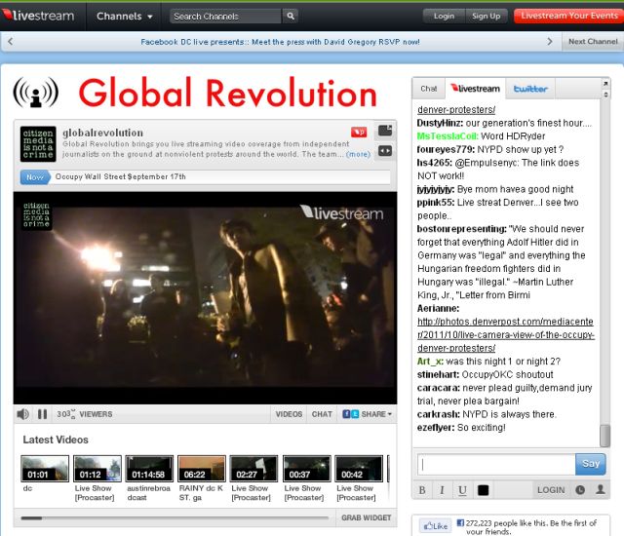Viewport: 624px width, 536px height.
Task: Click the Login button in header
Action: pos(444,17)
